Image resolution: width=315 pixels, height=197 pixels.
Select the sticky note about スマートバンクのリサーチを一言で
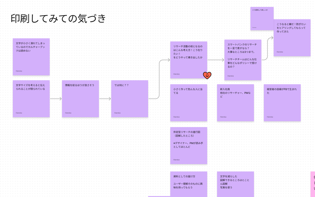click(x=243, y=60)
